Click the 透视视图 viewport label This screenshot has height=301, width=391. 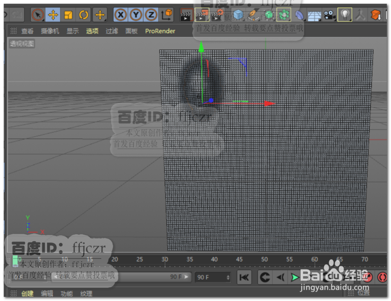[22, 44]
